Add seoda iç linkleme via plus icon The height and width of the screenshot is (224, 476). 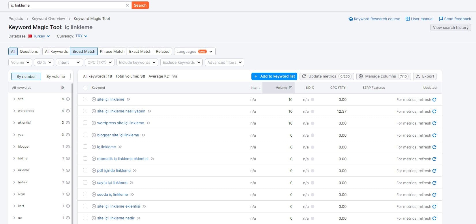(x=94, y=195)
